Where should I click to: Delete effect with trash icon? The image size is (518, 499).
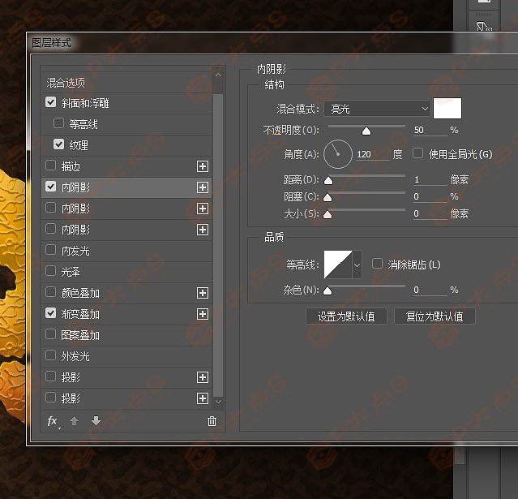(x=212, y=421)
